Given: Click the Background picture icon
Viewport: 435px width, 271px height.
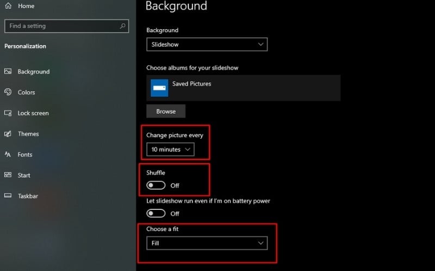Looking at the screenshot, I should pyautogui.click(x=8, y=72).
